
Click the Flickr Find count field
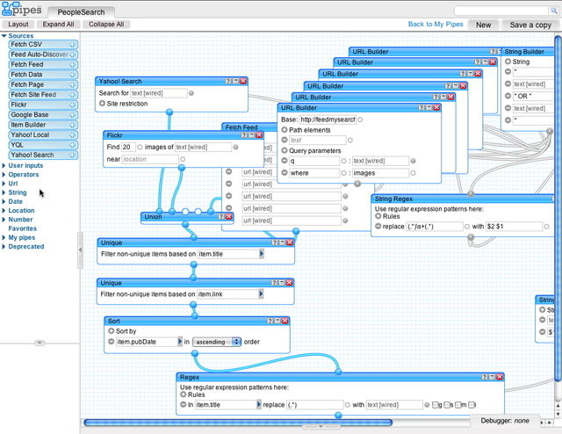point(128,147)
